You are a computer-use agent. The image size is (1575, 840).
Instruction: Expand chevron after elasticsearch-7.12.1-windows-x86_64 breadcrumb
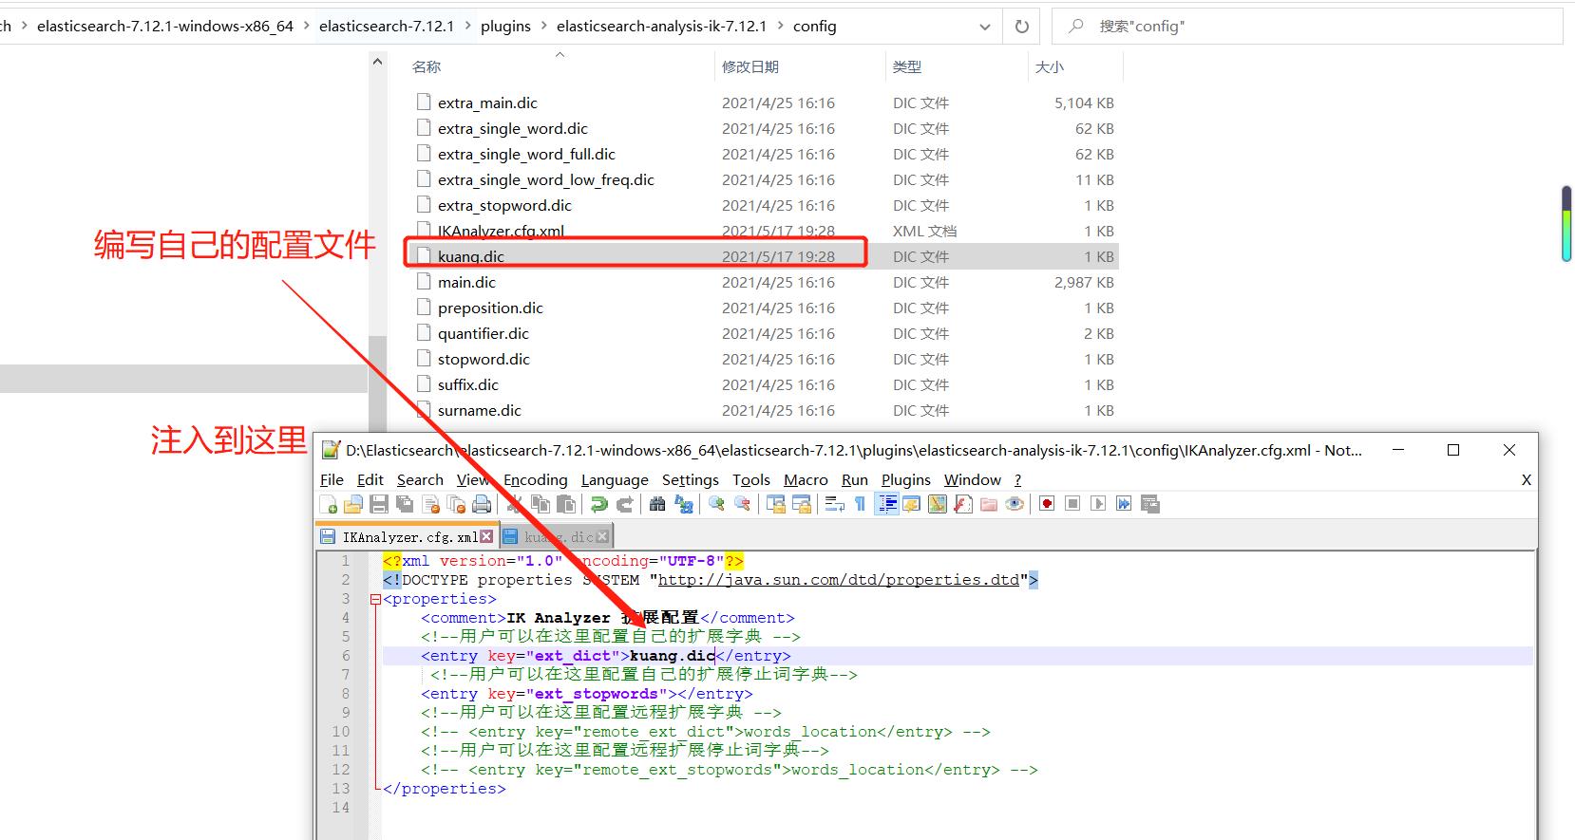tap(306, 27)
